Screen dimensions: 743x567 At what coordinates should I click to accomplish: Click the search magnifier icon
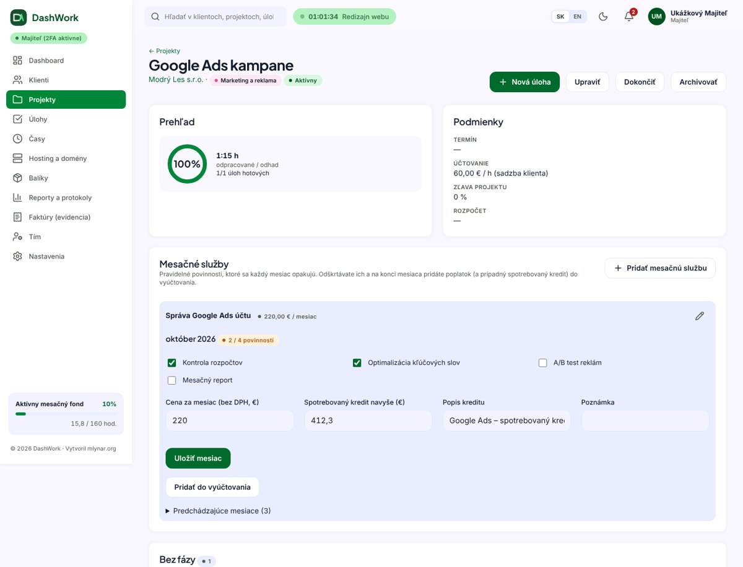point(155,17)
